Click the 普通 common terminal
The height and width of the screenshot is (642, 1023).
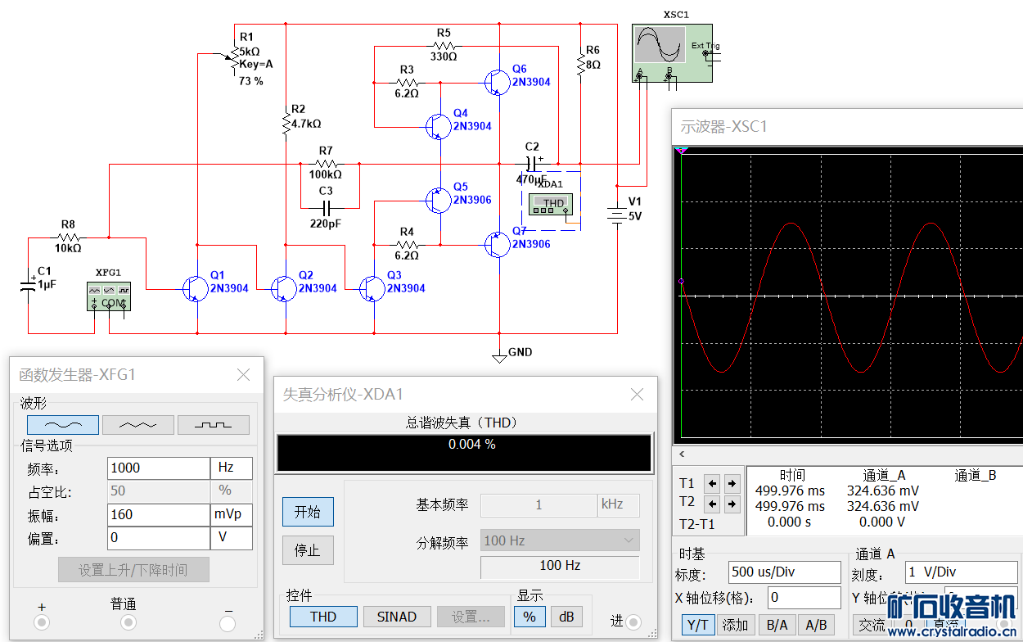pos(128,622)
